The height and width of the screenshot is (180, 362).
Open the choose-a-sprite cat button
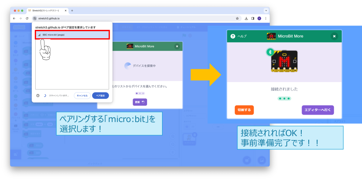tap(247, 160)
